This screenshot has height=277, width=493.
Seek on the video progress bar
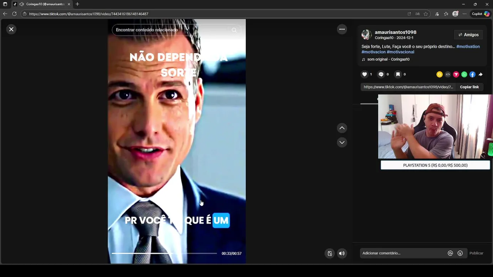164,253
